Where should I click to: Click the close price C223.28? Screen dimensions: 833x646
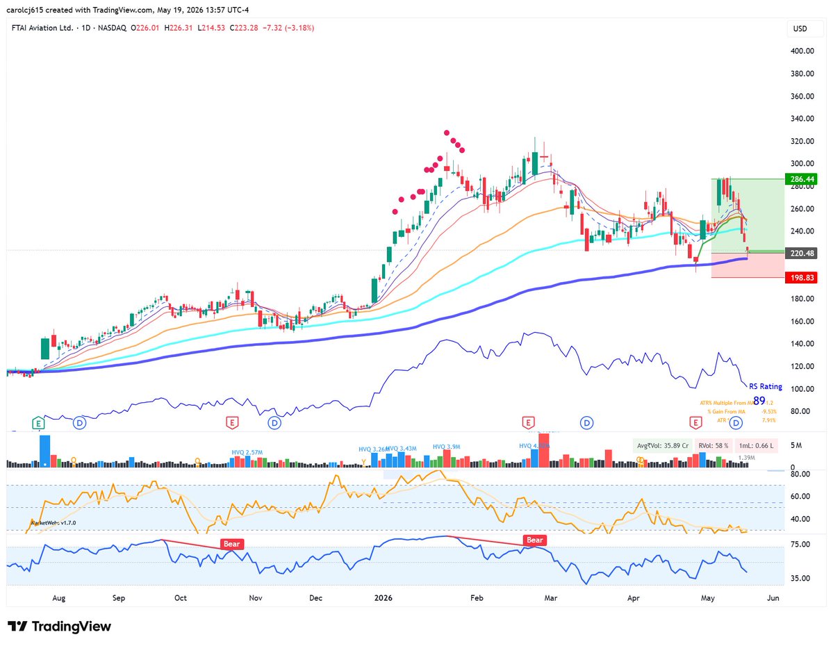pos(244,28)
